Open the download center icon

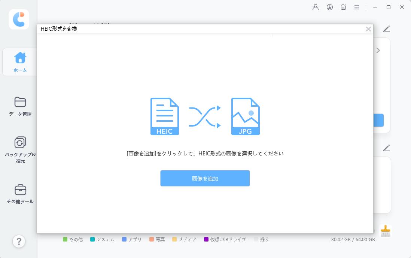(x=329, y=7)
